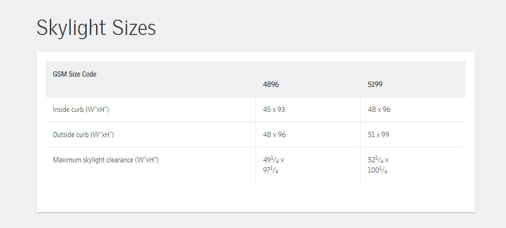Click the outside curb value for size 4896
Image resolution: width=506 pixels, height=228 pixels.
274,135
